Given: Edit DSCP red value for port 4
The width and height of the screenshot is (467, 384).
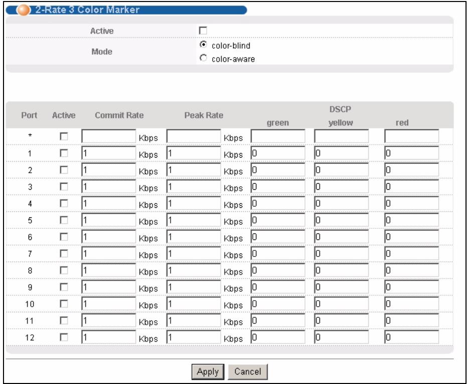Looking at the screenshot, I should [x=412, y=203].
